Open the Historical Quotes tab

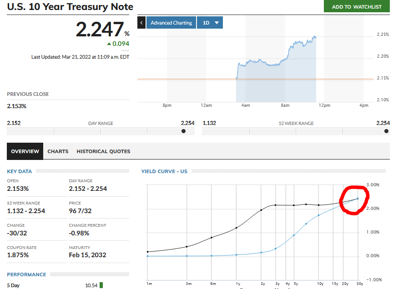click(x=103, y=151)
